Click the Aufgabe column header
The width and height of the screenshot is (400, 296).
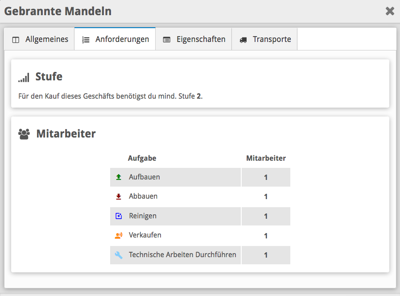[142, 158]
